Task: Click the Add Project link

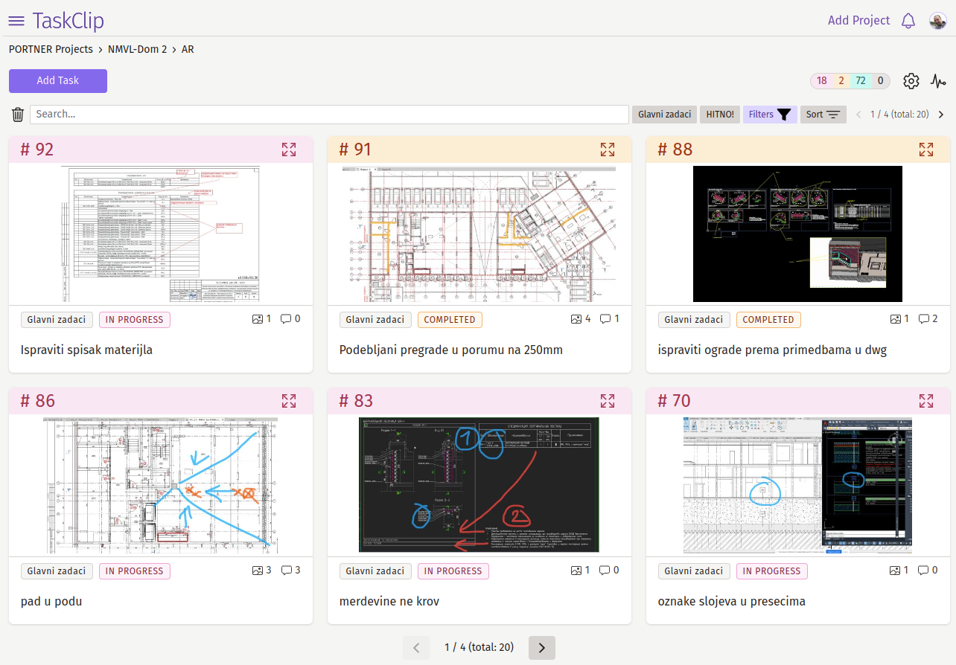Action: (x=858, y=21)
